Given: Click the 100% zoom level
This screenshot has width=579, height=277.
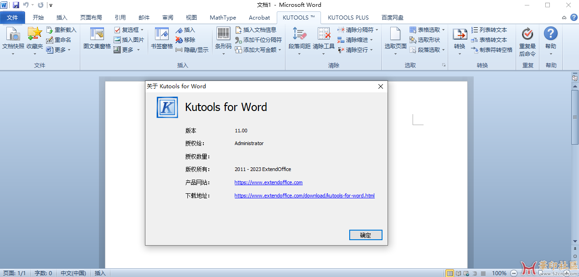Looking at the screenshot, I should 499,273.
